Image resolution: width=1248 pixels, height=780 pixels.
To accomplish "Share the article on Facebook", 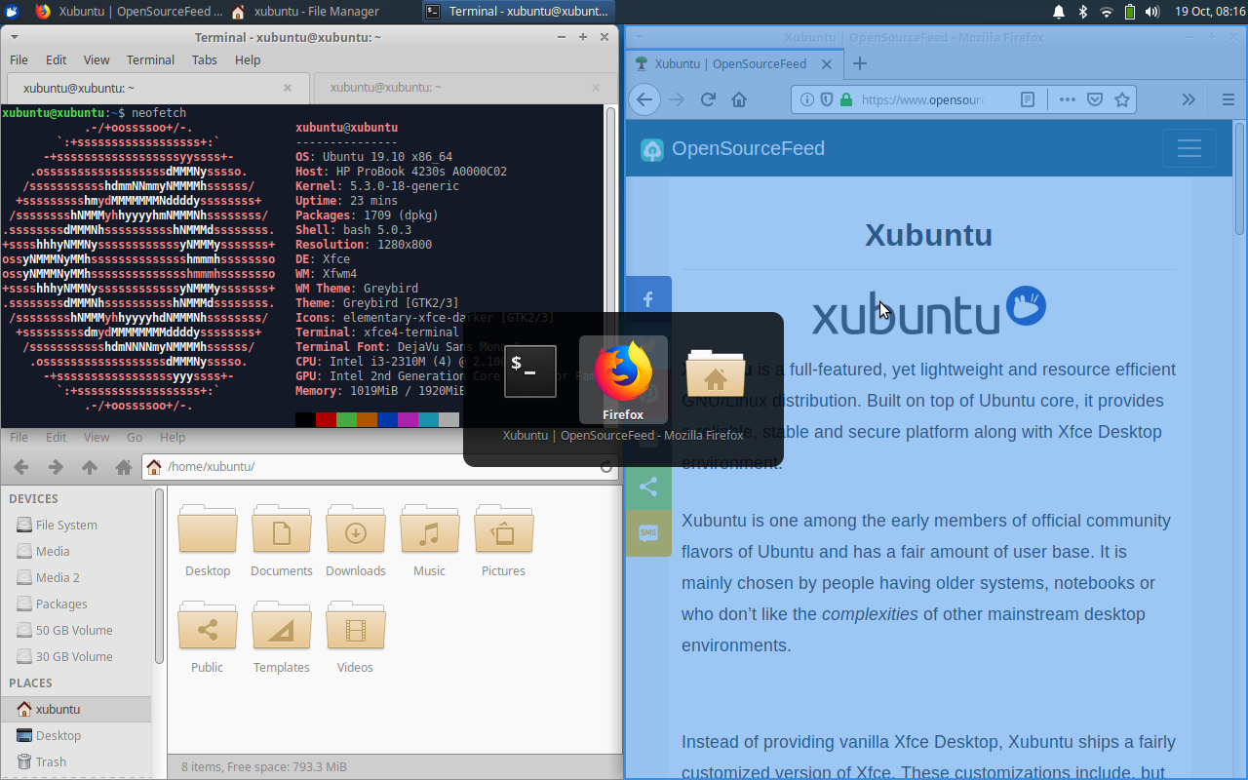I will 648,300.
